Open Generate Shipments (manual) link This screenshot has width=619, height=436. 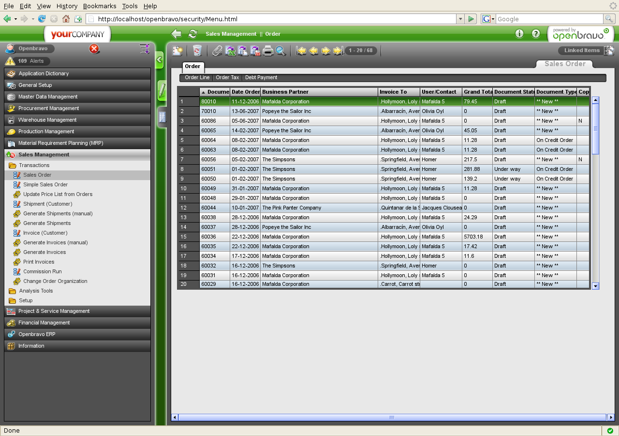click(x=58, y=213)
